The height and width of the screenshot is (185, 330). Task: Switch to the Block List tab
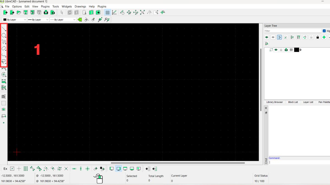[293, 102]
